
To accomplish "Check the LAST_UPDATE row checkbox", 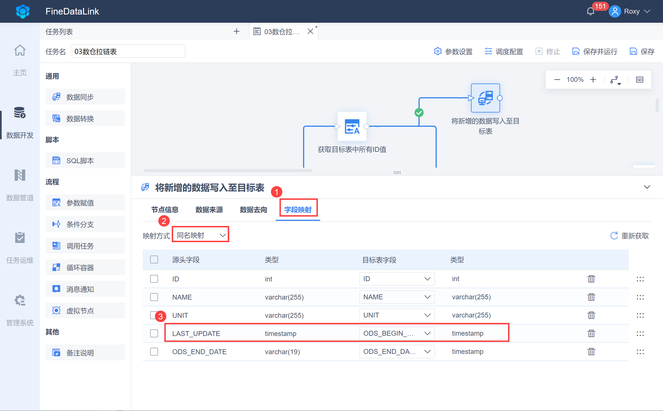I will tap(154, 333).
